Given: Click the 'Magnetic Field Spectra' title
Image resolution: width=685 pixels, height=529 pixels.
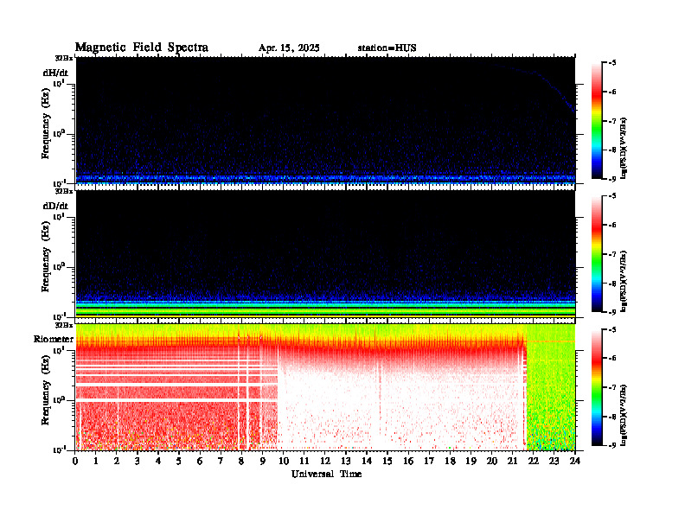Looking at the screenshot, I should (142, 48).
